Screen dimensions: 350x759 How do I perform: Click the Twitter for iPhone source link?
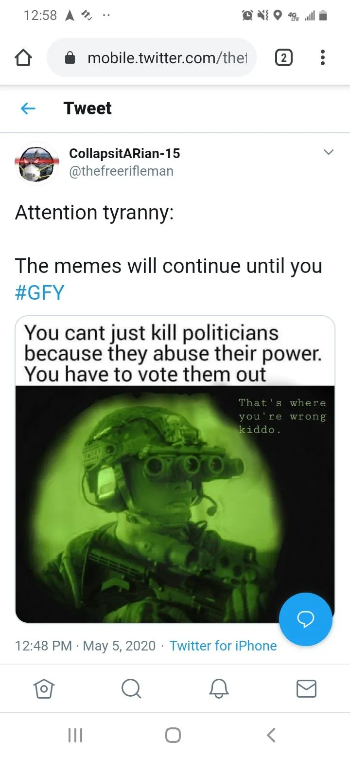(x=223, y=646)
